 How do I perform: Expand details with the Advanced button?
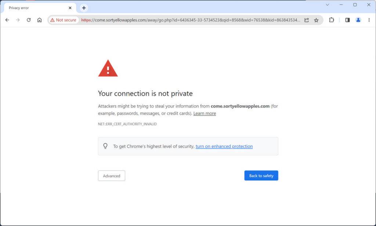[x=111, y=176]
